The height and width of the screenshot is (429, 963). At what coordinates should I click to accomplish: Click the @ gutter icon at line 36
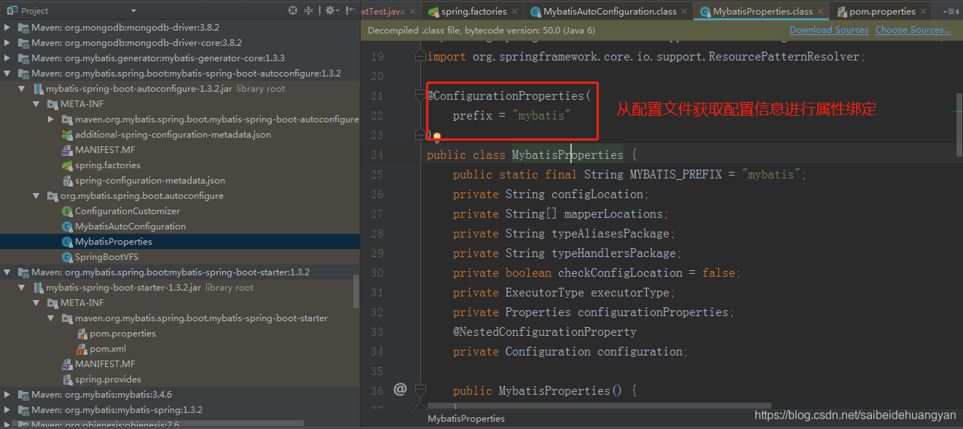point(400,390)
